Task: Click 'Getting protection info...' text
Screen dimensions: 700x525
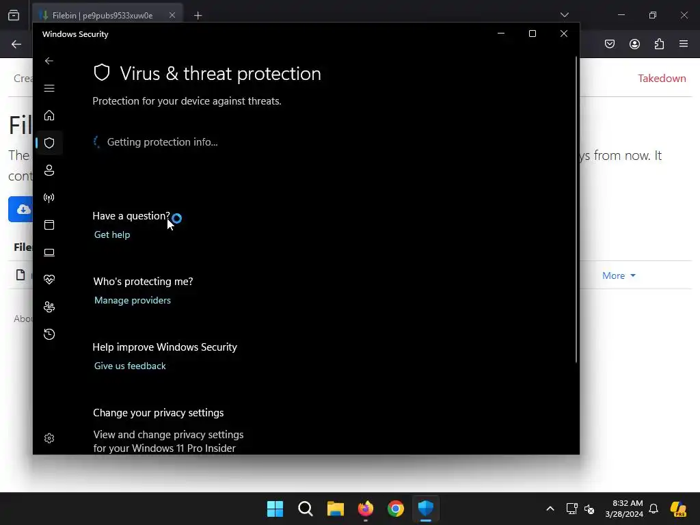Action: point(163,142)
